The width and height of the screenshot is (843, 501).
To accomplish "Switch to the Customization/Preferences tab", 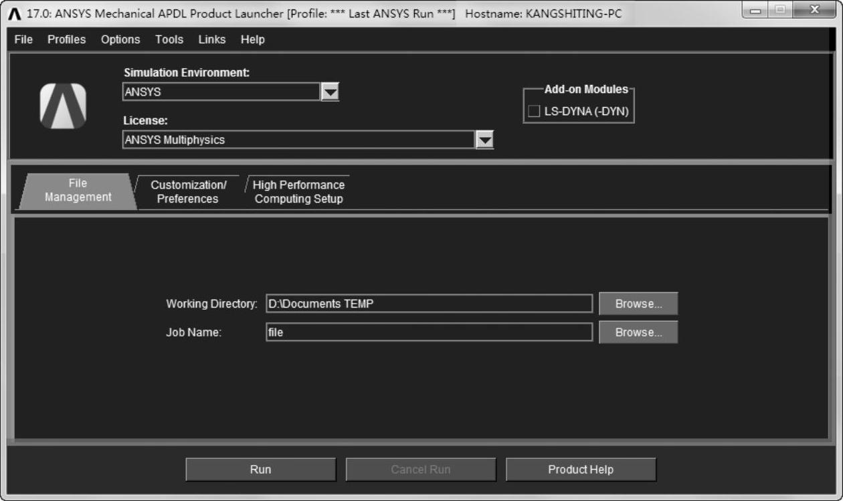I will [188, 192].
